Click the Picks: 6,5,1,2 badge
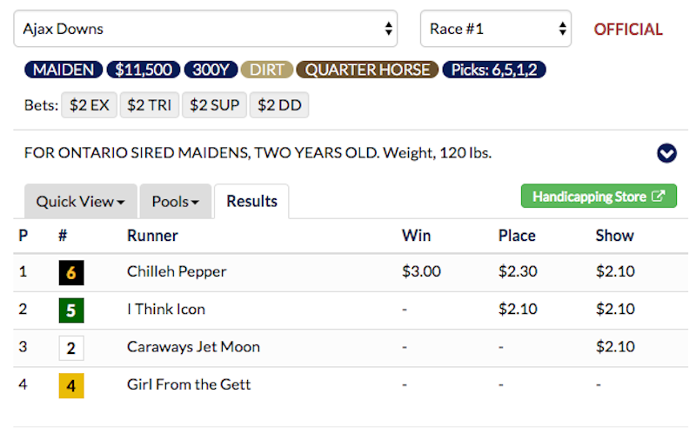 (494, 70)
